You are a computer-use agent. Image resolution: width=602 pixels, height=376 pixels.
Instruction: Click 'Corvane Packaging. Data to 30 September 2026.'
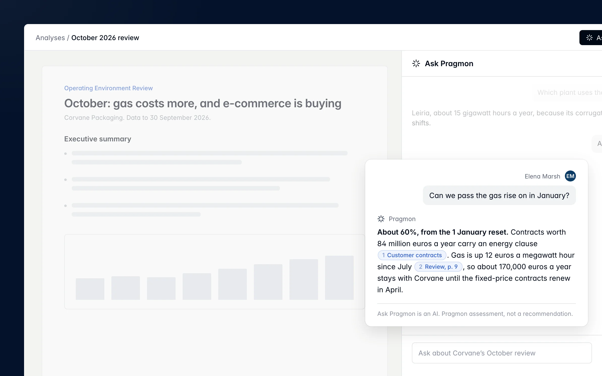[137, 118]
